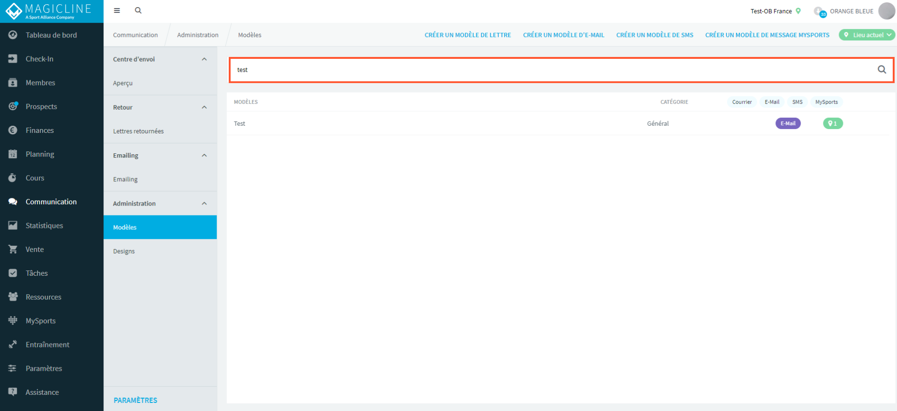The image size is (897, 411).
Task: Click the Finances euro icon
Action: point(13,130)
